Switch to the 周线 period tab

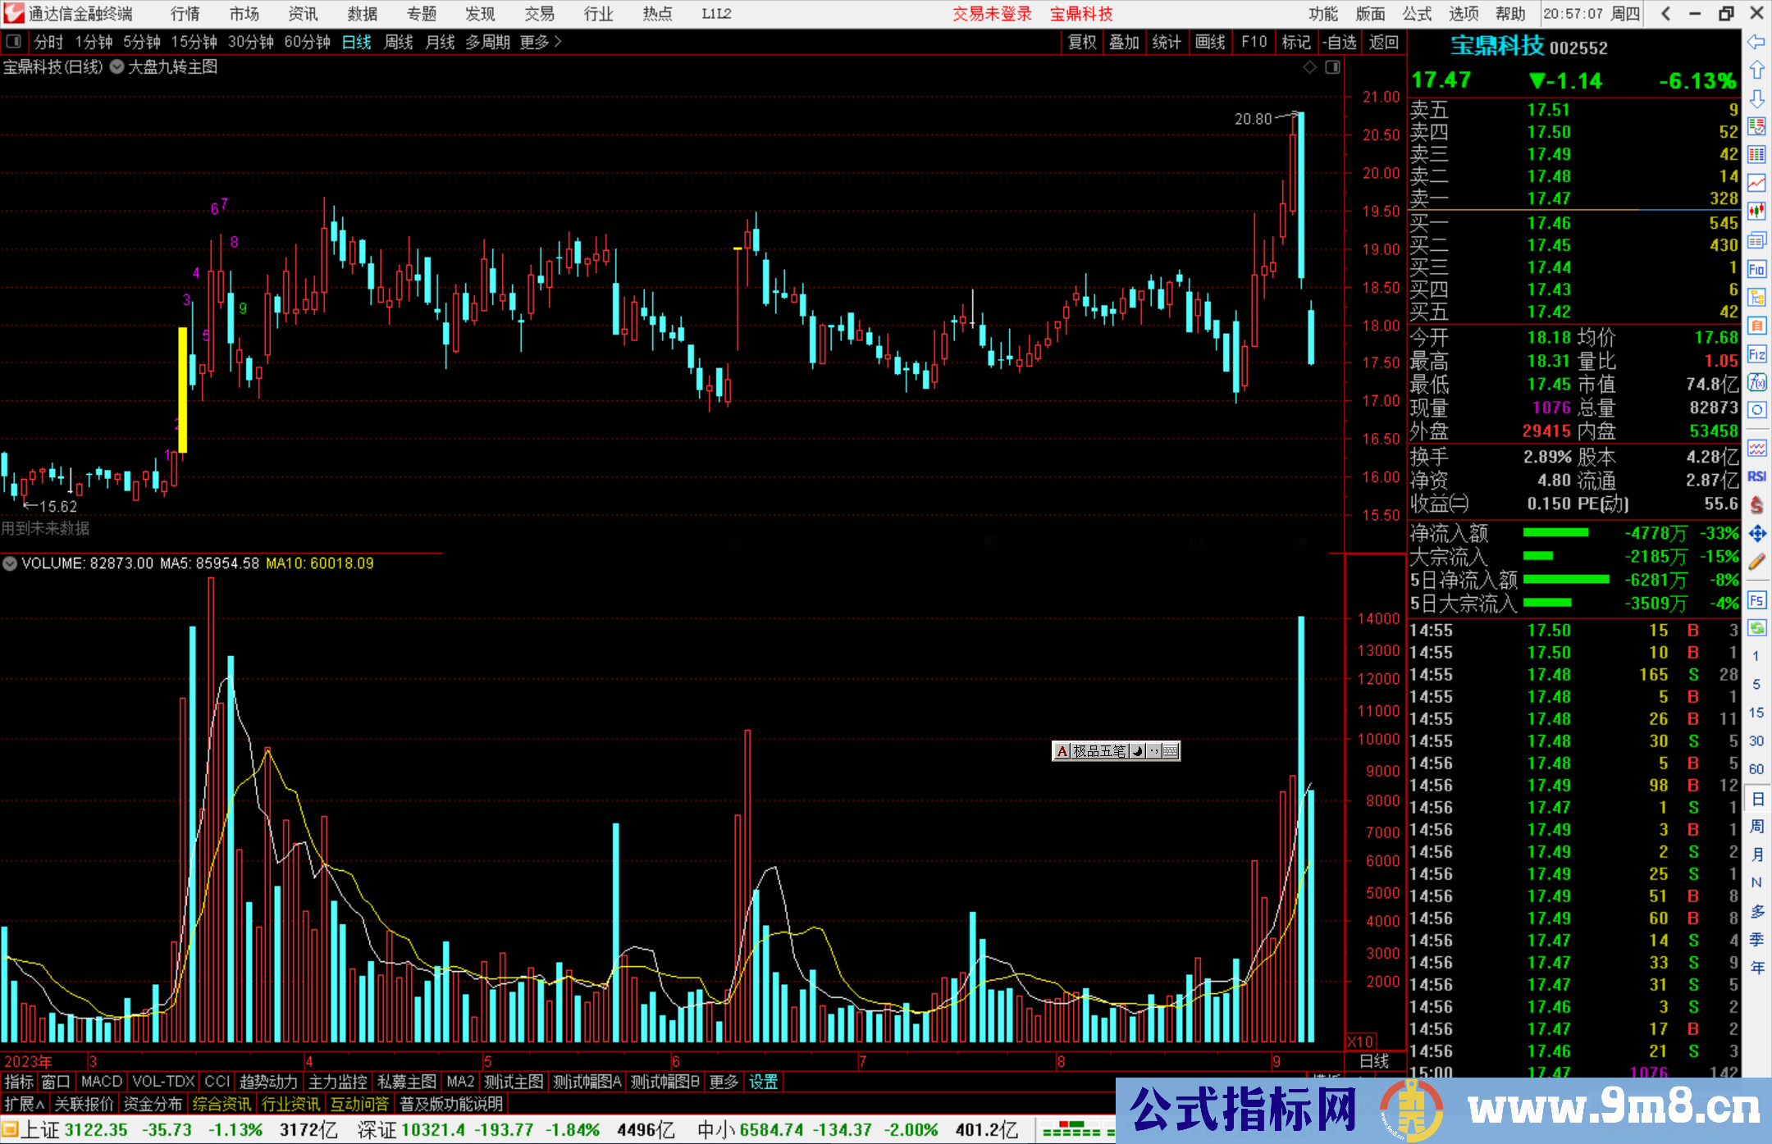[x=398, y=42]
